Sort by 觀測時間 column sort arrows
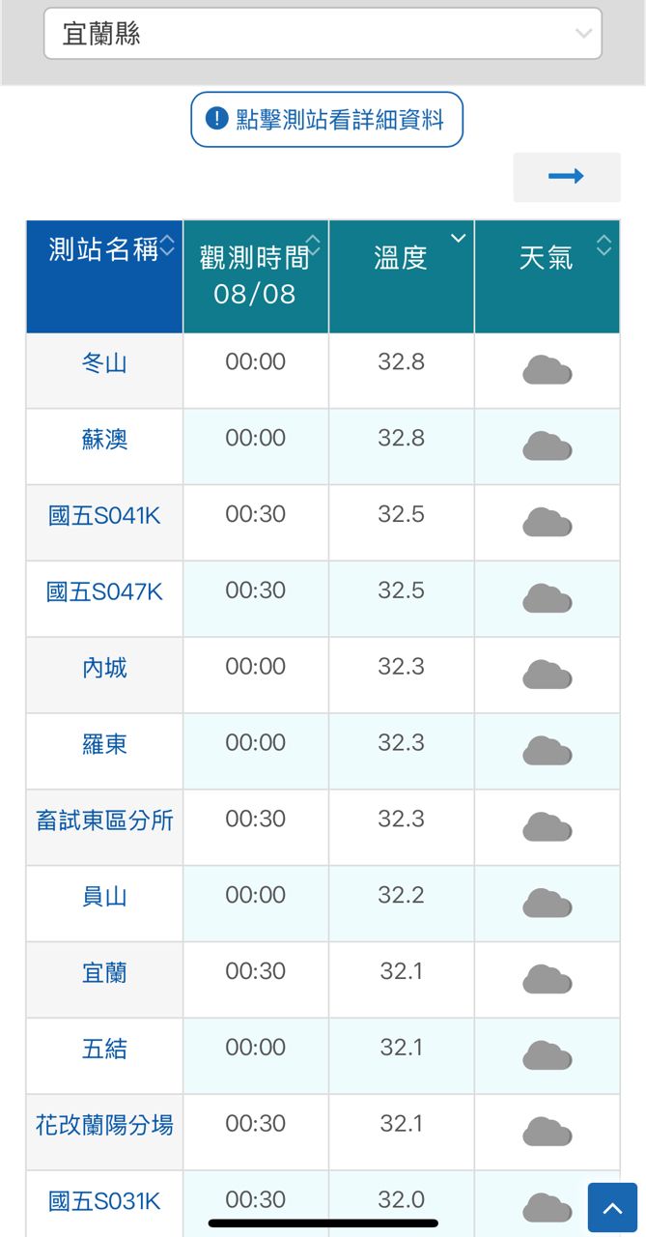The image size is (646, 1237). click(x=313, y=245)
